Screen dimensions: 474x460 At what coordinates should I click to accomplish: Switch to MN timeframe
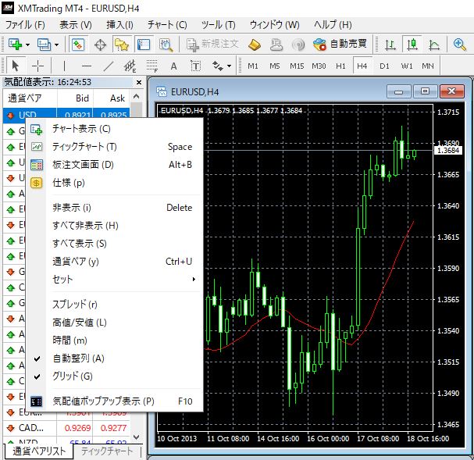(428, 66)
